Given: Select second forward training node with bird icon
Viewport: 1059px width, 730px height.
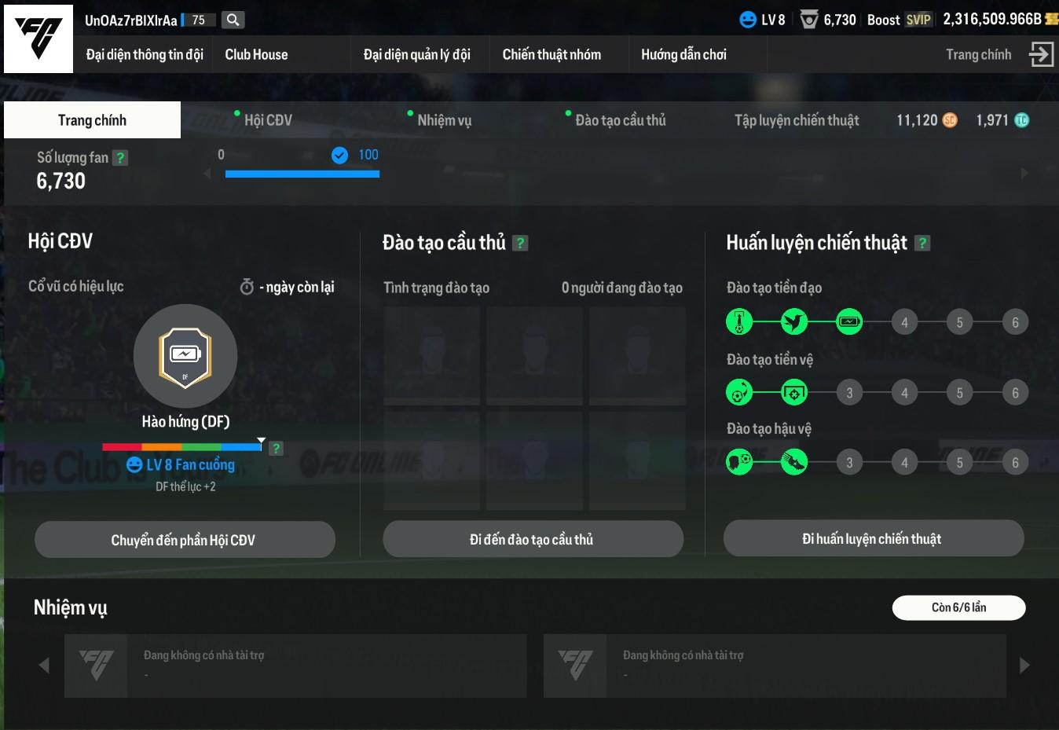Looking at the screenshot, I should [x=794, y=321].
